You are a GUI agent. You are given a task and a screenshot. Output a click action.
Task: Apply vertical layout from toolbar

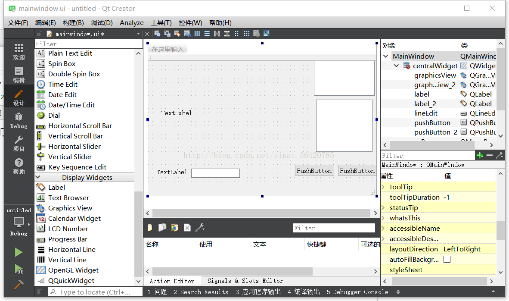click(207, 34)
